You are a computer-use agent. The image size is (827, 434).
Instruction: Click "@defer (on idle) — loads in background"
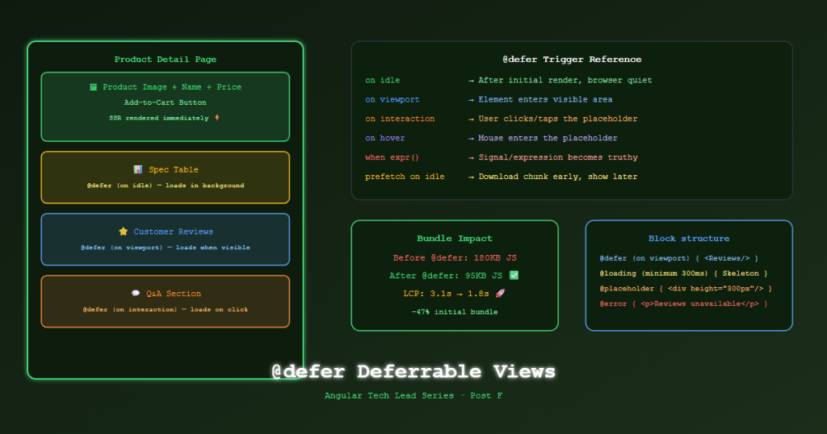[165, 186]
